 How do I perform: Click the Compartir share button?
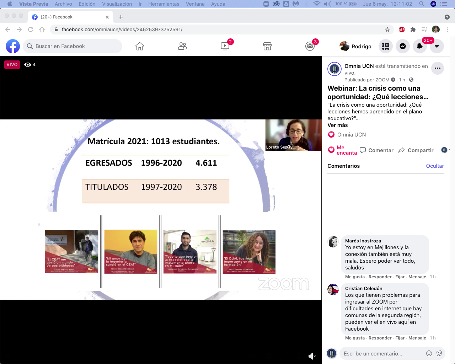[x=416, y=150]
